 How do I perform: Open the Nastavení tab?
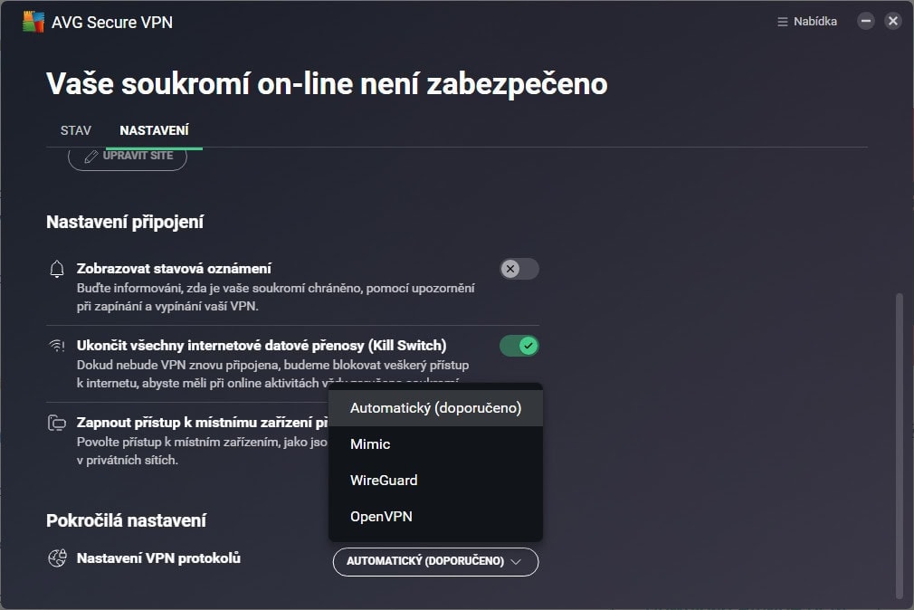click(x=154, y=130)
